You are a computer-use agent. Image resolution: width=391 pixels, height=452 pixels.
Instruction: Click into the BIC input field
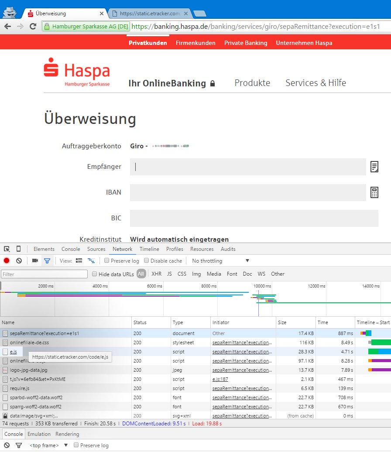click(x=254, y=218)
